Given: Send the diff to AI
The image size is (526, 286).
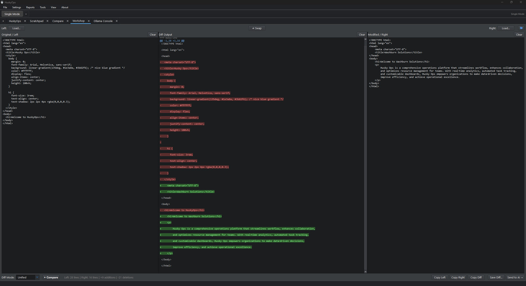Looking at the screenshot, I should pyautogui.click(x=515, y=277).
